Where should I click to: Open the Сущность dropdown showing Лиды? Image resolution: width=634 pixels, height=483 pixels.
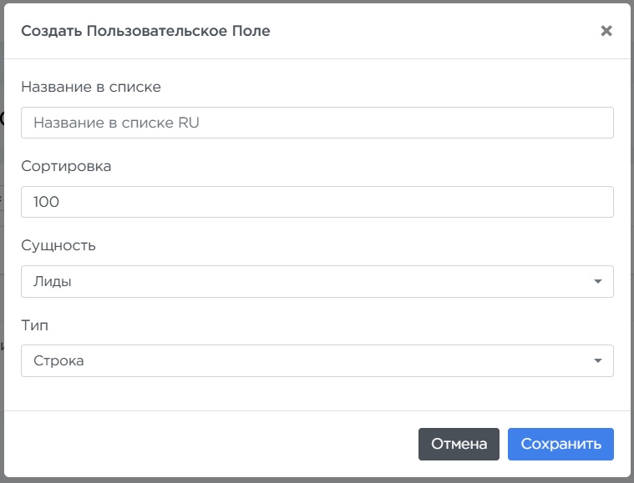[317, 282]
